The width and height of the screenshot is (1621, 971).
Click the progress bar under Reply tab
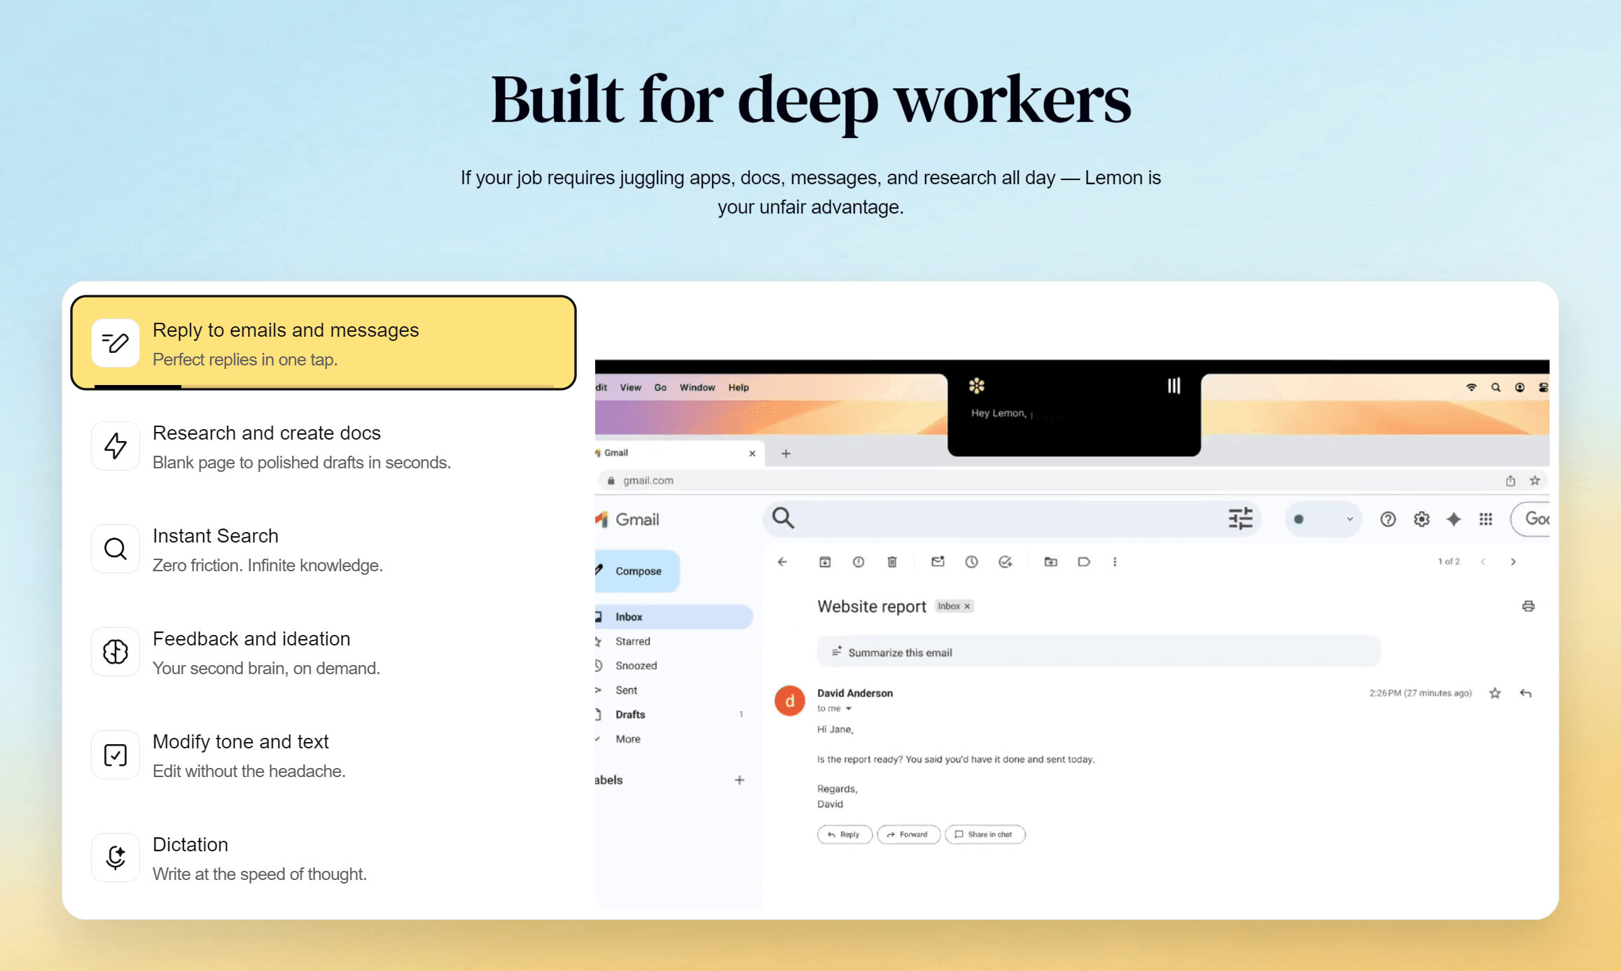tap(323, 386)
